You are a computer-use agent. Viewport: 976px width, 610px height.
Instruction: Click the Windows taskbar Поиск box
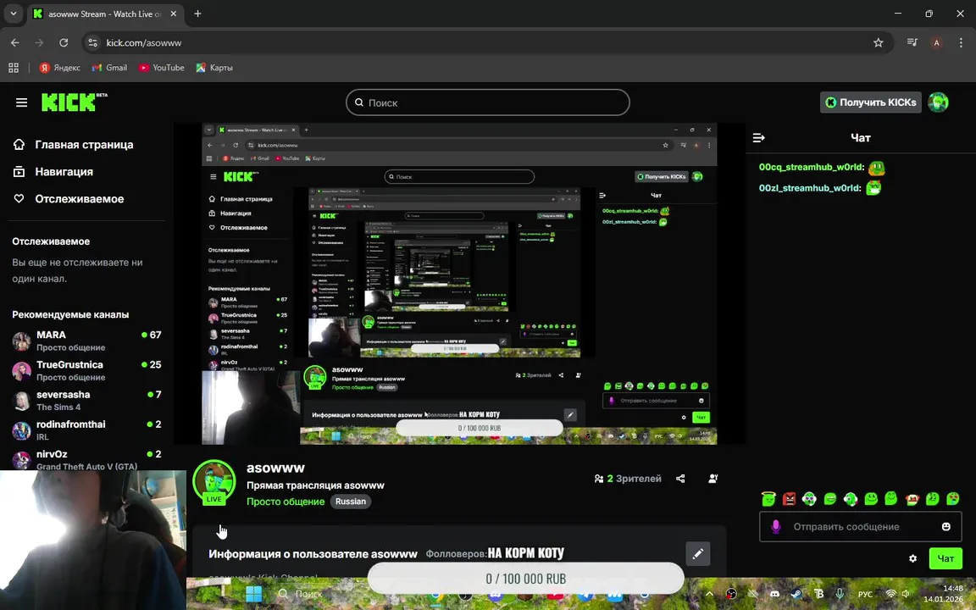point(302,594)
